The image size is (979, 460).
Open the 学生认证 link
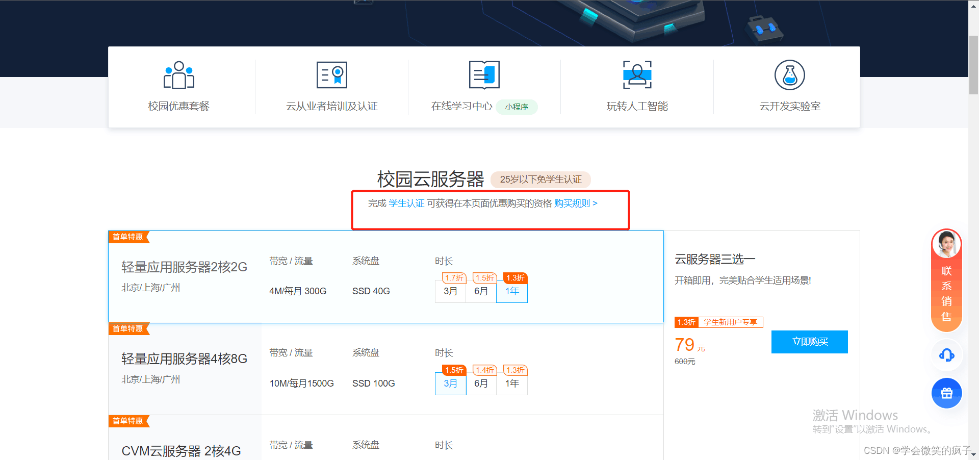(406, 203)
